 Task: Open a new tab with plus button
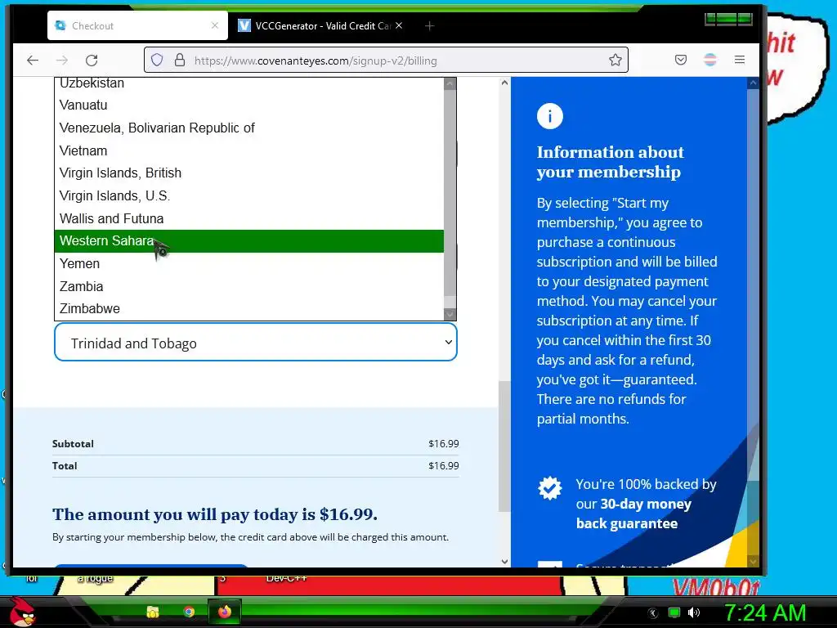[x=429, y=25]
